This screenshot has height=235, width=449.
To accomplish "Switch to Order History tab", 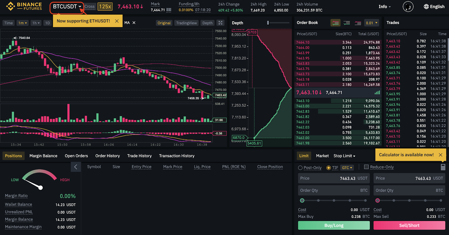I will (107, 156).
